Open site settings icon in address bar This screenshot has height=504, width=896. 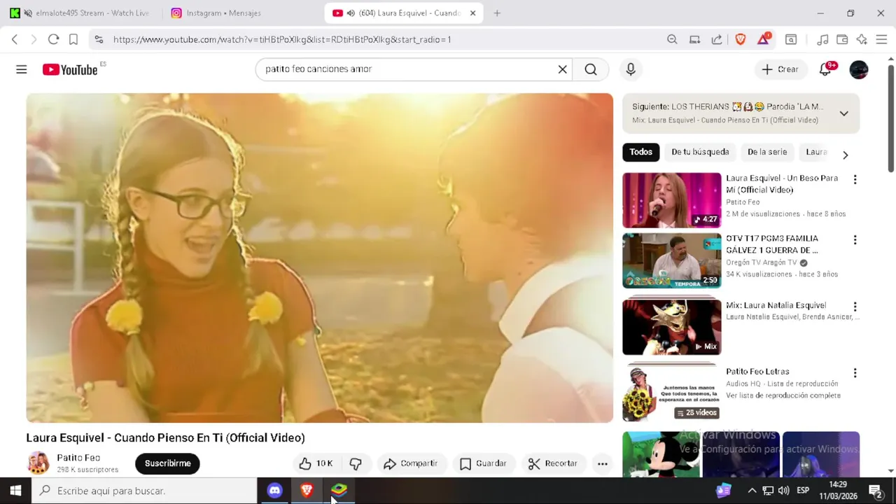(99, 39)
